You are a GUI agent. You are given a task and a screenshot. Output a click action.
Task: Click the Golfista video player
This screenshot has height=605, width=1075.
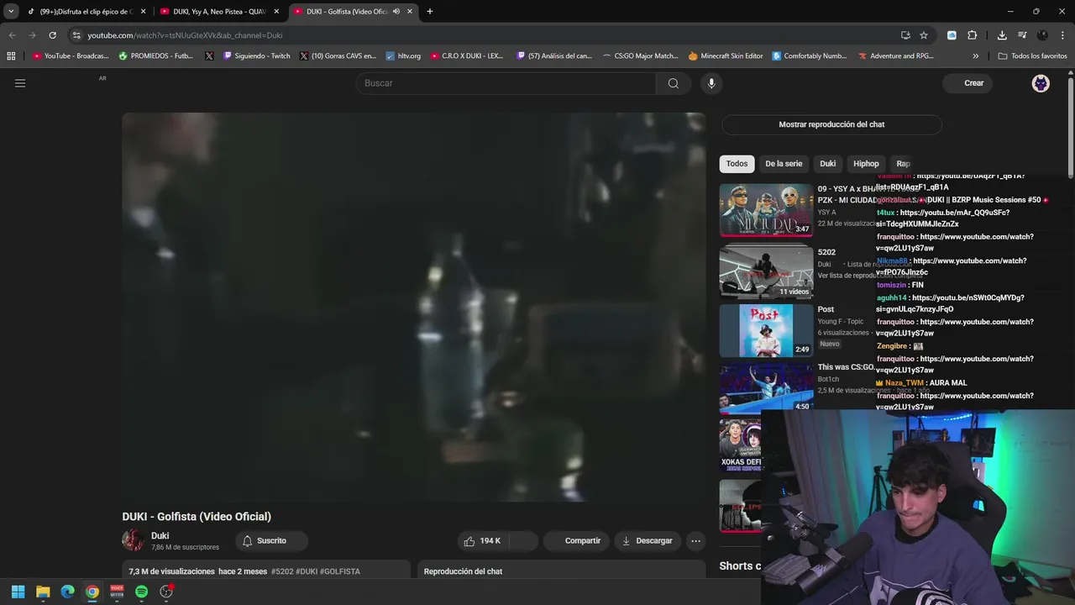coord(414,307)
